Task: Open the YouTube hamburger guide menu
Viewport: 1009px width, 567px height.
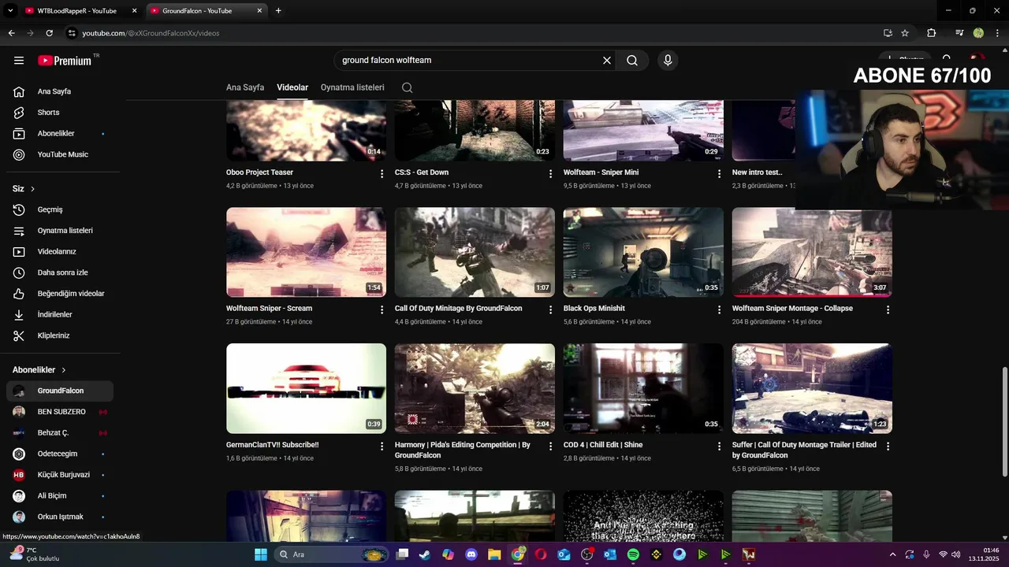Action: [19, 61]
